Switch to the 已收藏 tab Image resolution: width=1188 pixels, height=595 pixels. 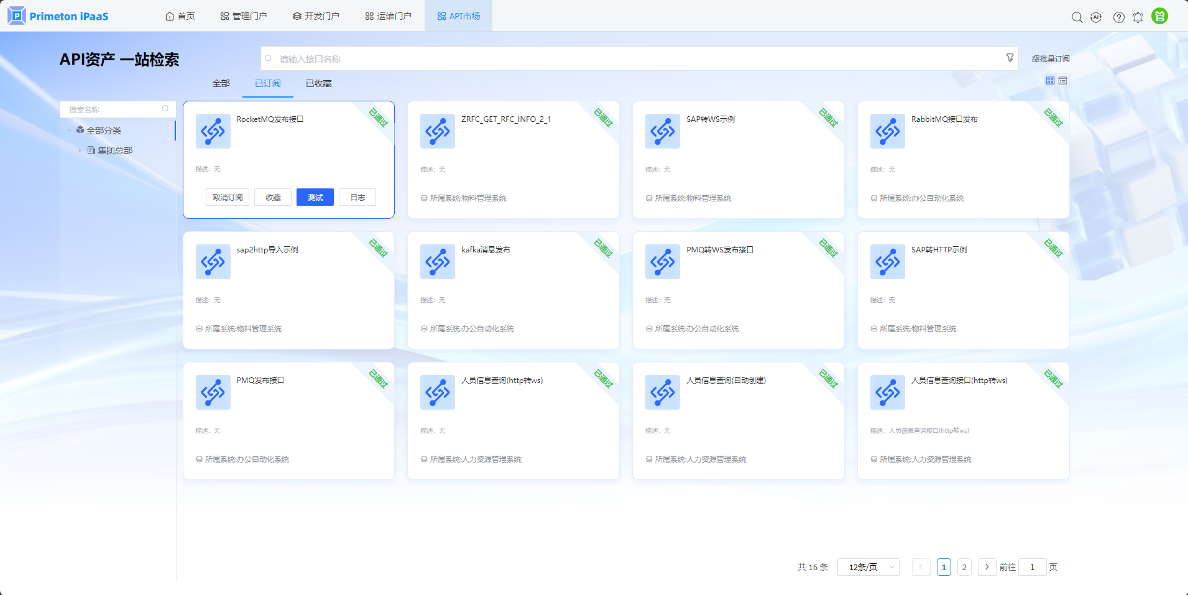click(318, 83)
